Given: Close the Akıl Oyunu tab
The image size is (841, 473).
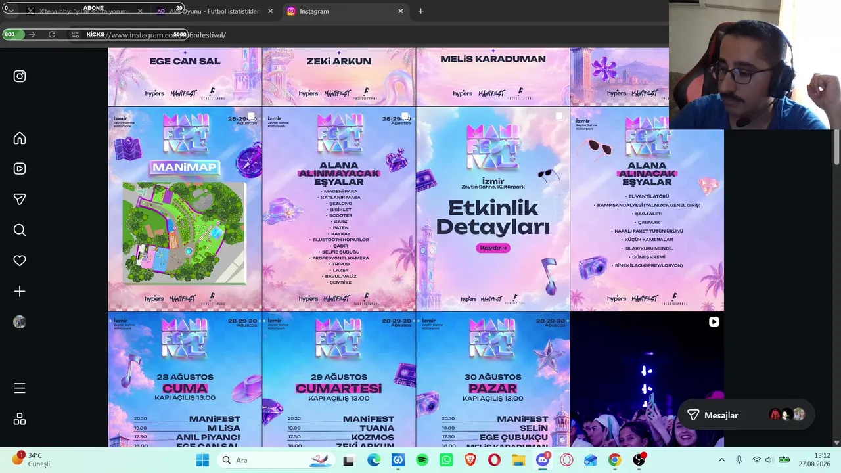Looking at the screenshot, I should click(270, 11).
